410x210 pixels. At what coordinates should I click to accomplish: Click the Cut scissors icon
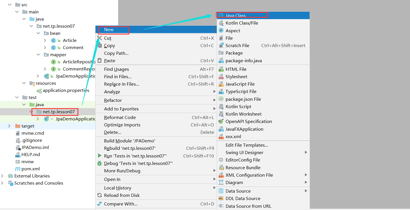click(x=99, y=38)
